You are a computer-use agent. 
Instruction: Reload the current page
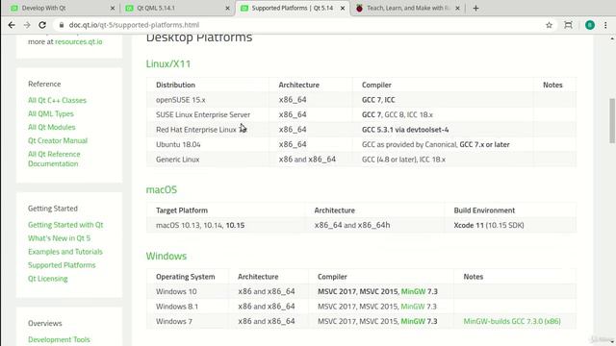pos(42,25)
